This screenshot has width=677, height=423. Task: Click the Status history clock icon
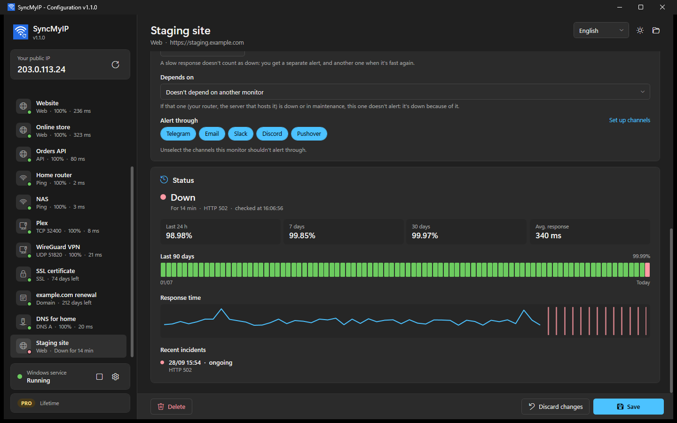pyautogui.click(x=164, y=180)
